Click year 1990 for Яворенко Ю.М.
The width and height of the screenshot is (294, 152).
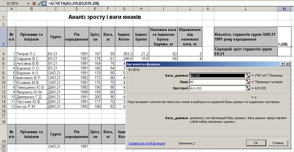(x=77, y=92)
